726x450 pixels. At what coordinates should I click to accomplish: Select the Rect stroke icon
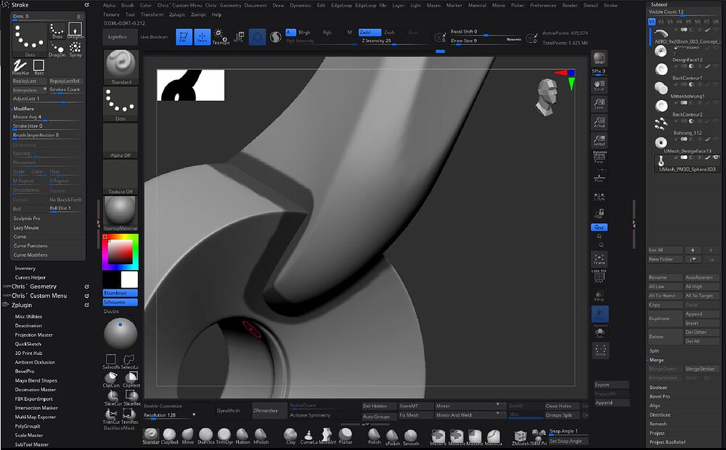[39, 67]
